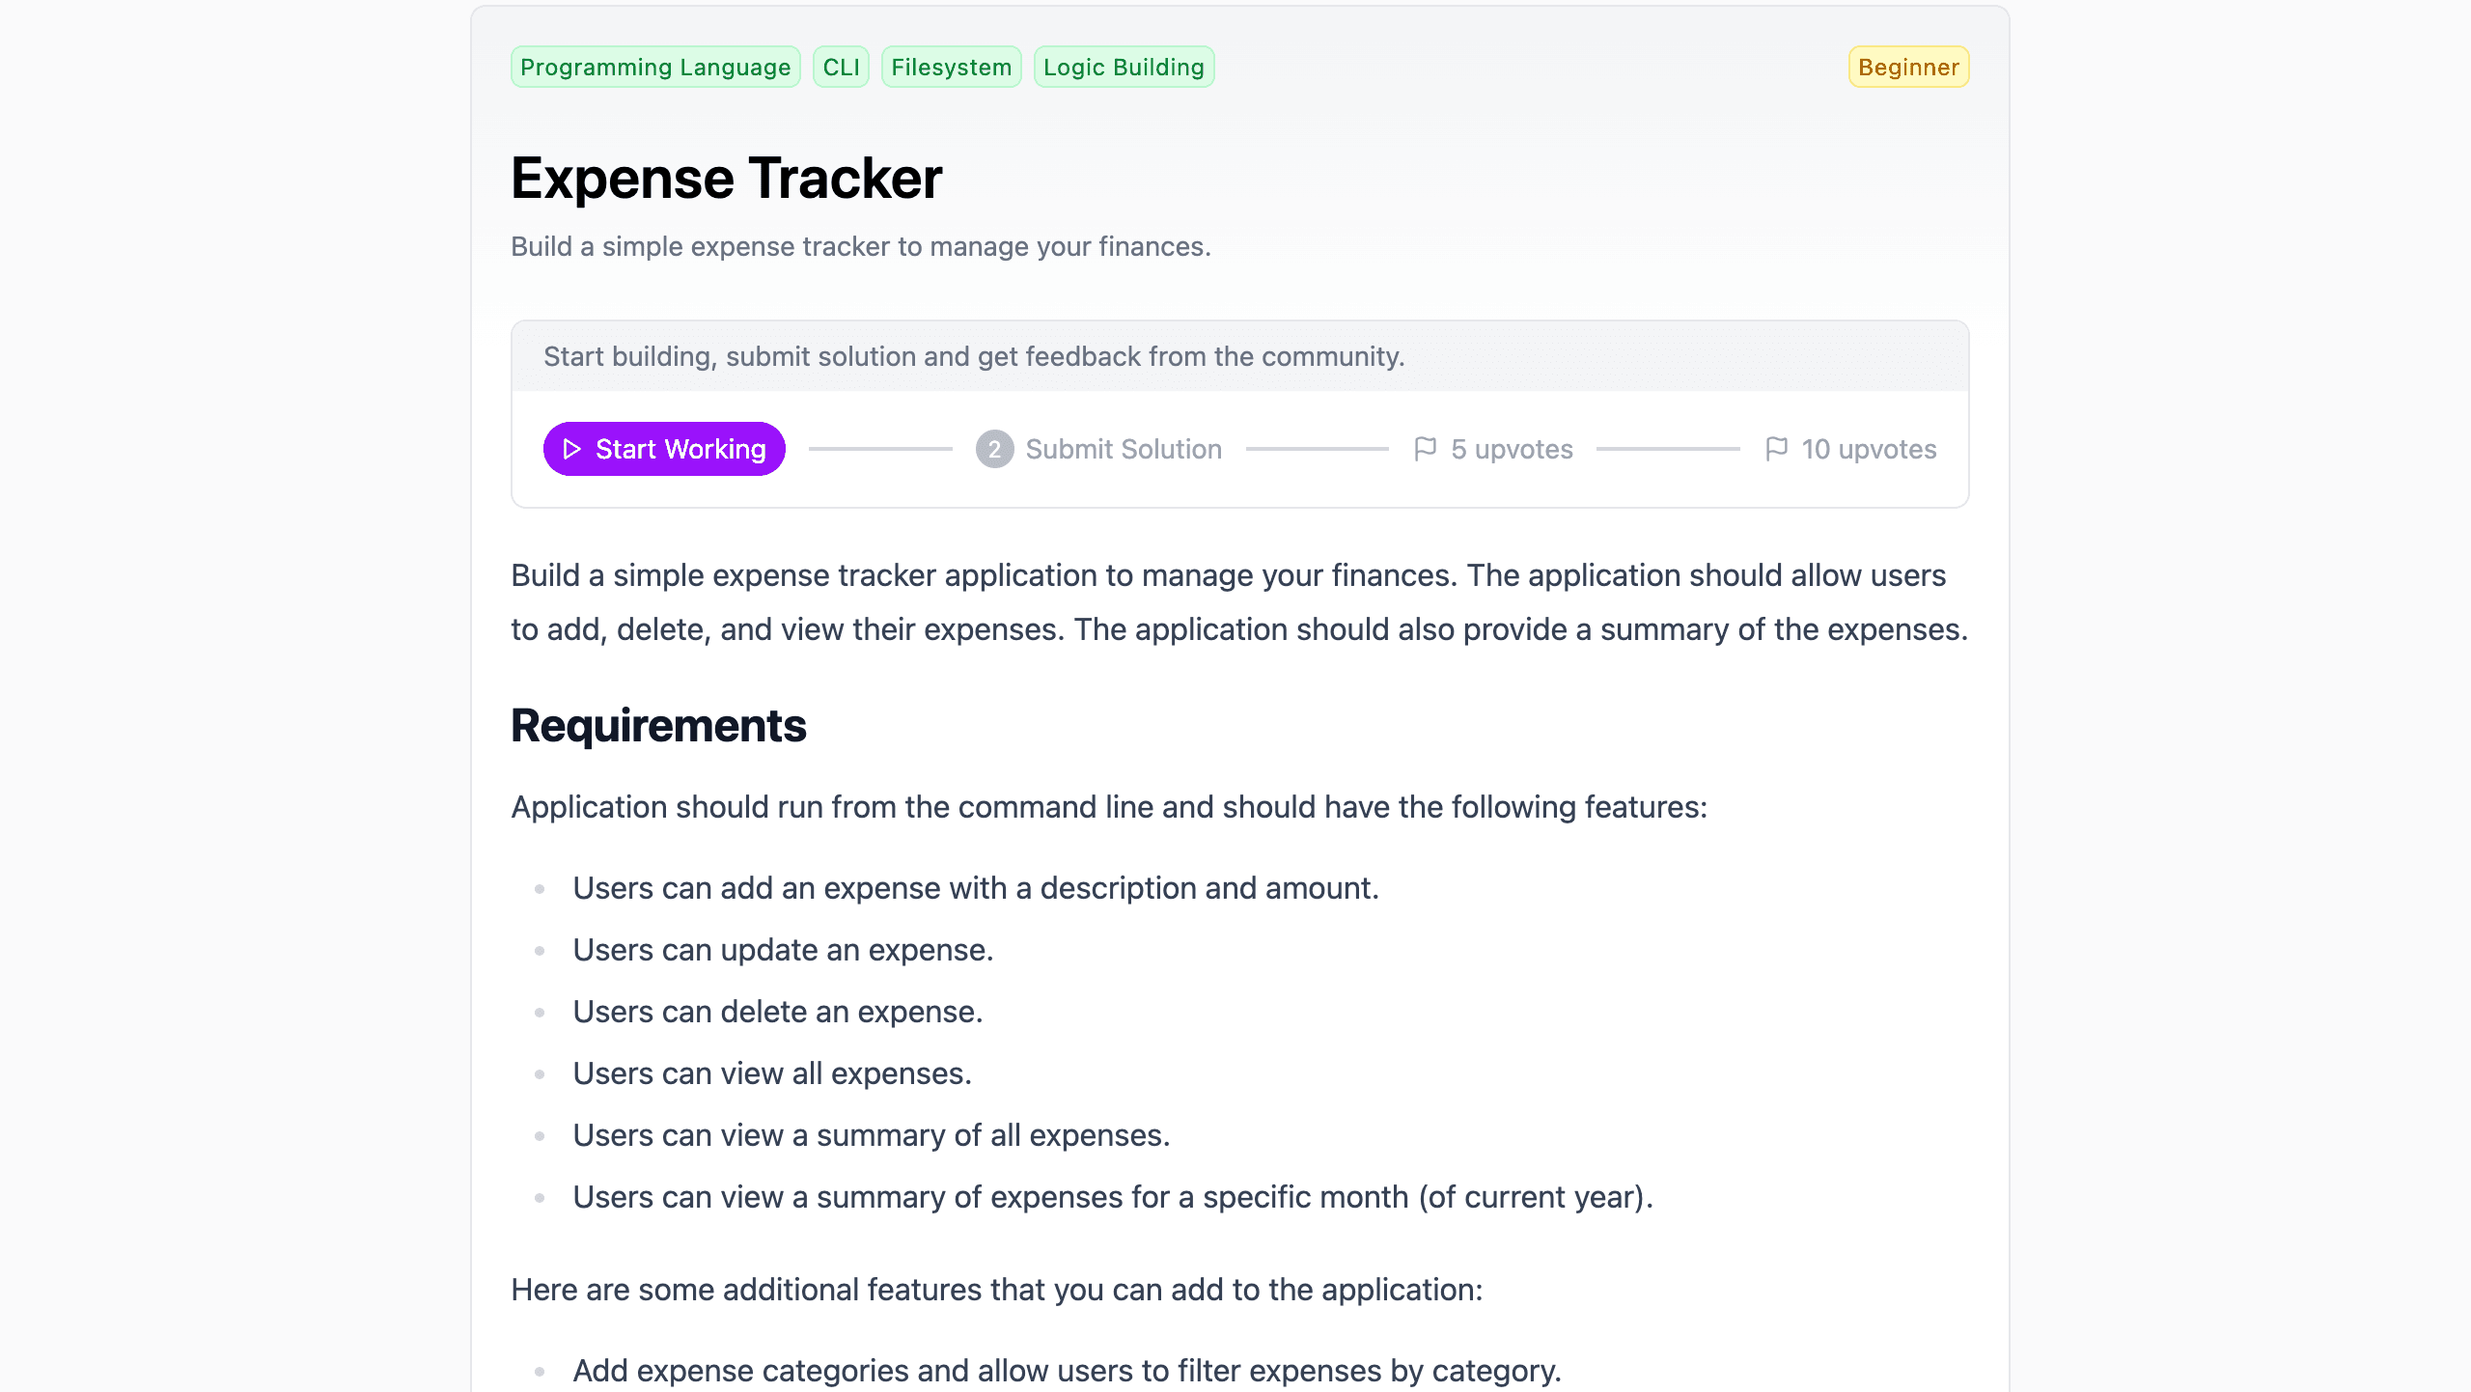Screen dimensions: 2471x1392
Task: Open the Programming Language tag
Action: (655, 67)
